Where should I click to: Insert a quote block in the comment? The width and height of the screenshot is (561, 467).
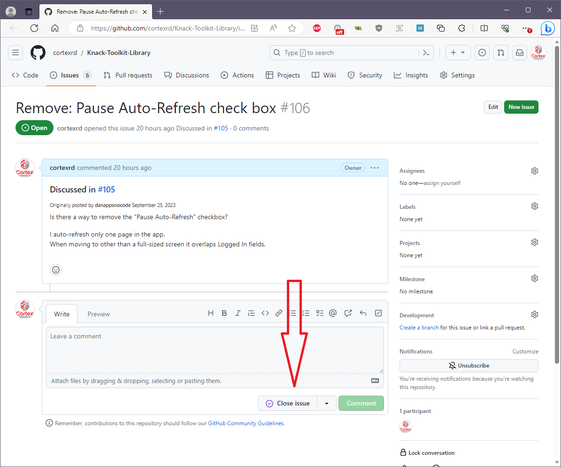coord(252,313)
